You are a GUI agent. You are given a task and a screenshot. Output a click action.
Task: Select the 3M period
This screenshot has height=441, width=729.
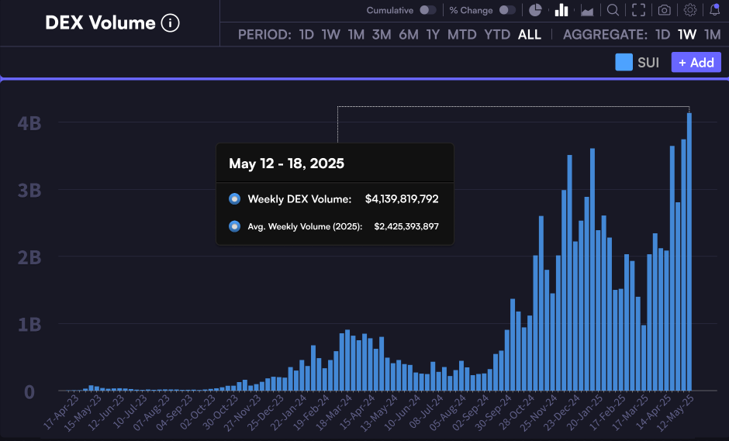[x=381, y=35]
